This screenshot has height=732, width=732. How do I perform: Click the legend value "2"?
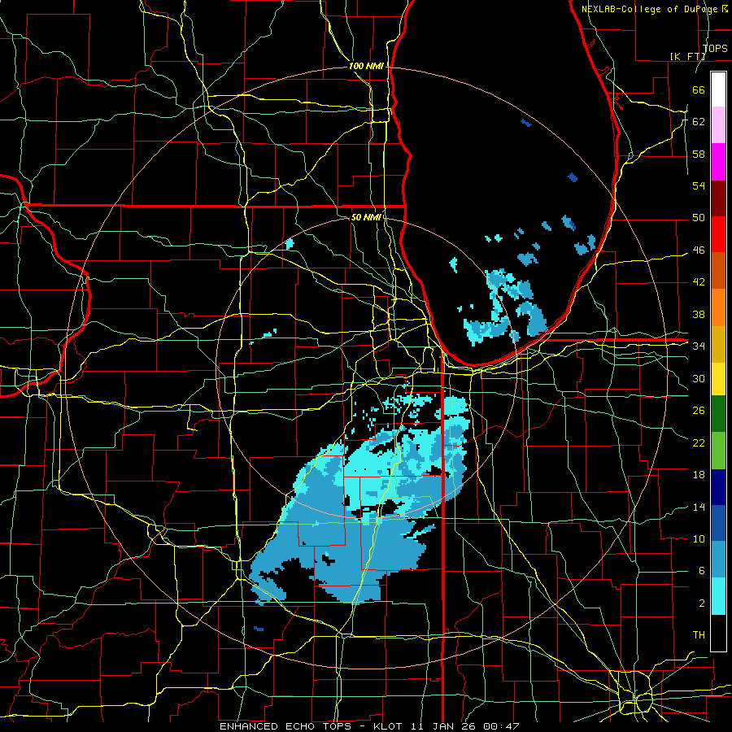(x=702, y=603)
